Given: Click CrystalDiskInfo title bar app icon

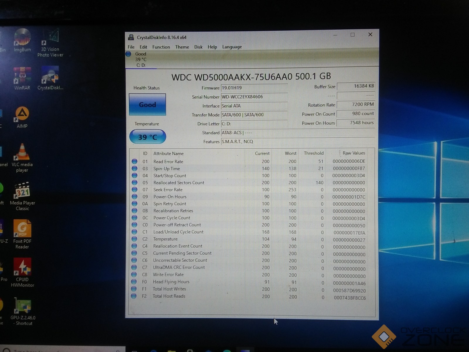Looking at the screenshot, I should [x=131, y=37].
